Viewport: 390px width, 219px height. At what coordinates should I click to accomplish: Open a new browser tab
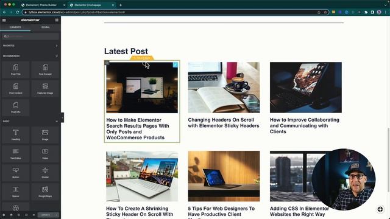[x=121, y=5]
